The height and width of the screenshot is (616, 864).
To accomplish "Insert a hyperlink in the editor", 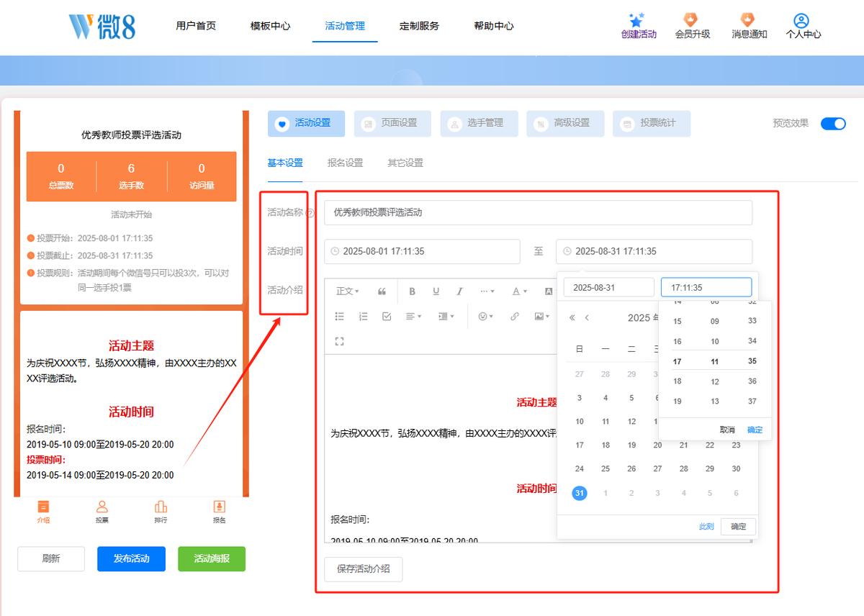I will 514,316.
